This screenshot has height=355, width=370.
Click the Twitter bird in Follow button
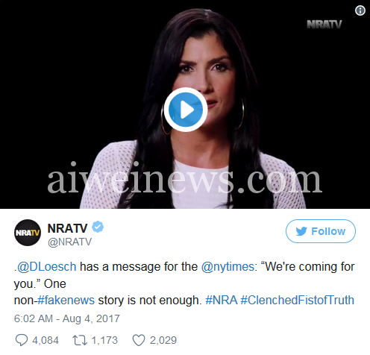coord(301,231)
